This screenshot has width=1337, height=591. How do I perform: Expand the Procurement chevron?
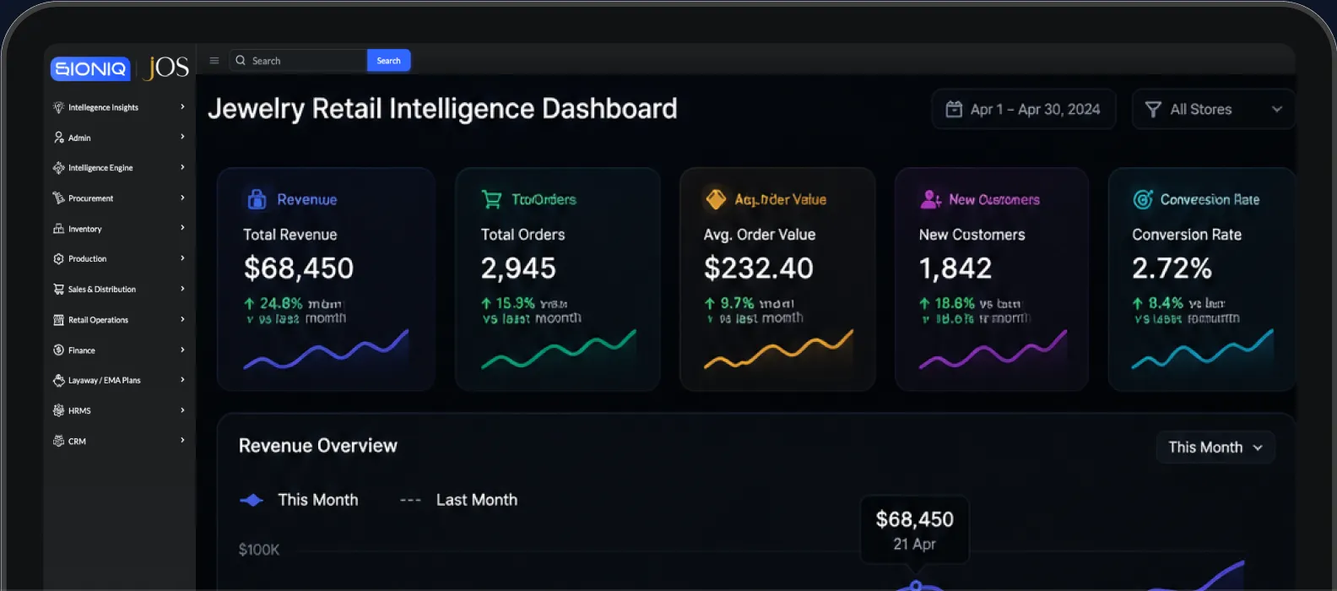click(182, 198)
